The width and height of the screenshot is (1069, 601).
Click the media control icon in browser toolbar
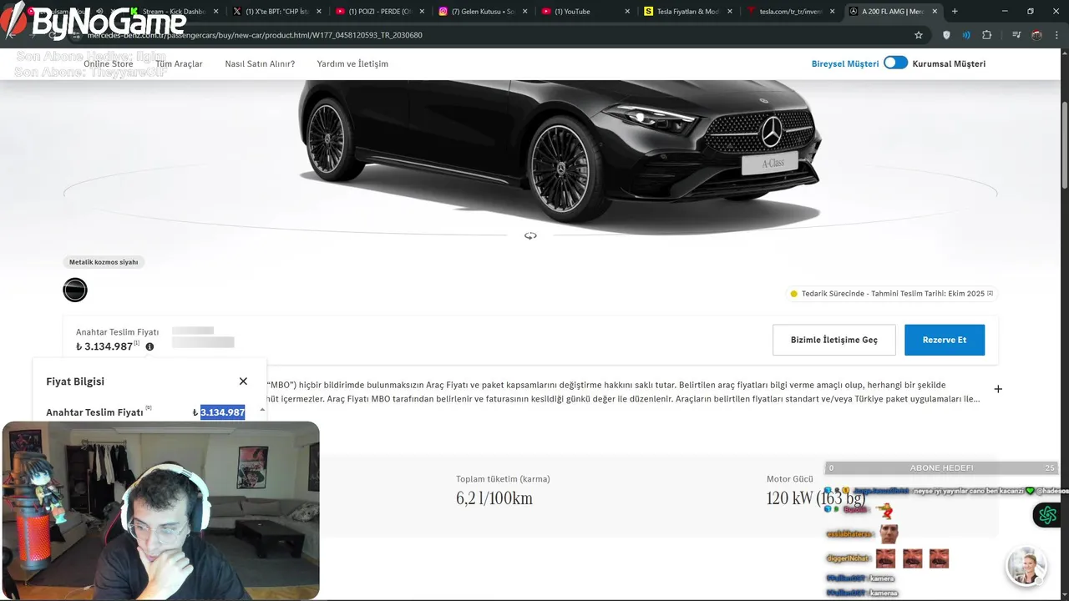pyautogui.click(x=1016, y=35)
